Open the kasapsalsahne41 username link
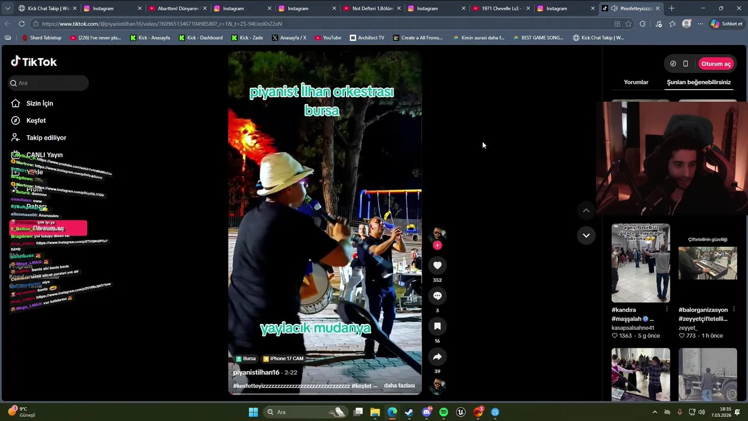Image resolution: width=748 pixels, height=421 pixels. tap(633, 328)
